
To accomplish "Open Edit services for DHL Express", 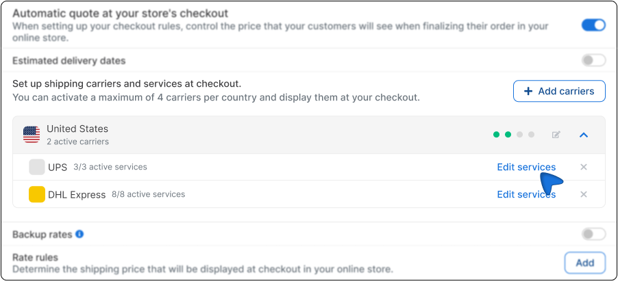I will [x=526, y=194].
